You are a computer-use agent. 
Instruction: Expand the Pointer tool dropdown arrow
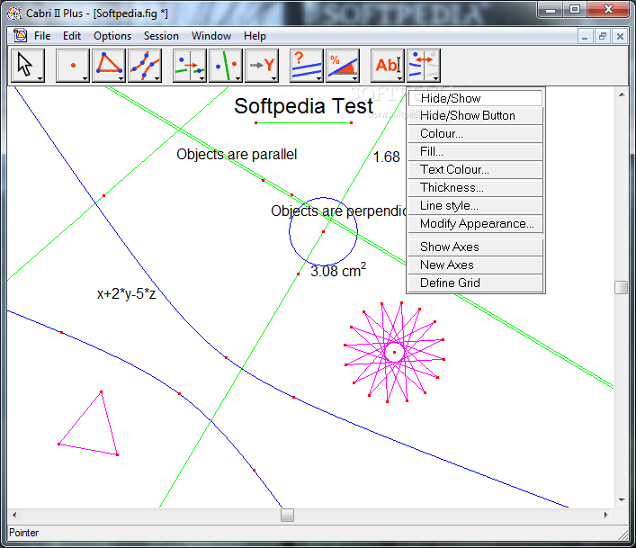(40, 78)
